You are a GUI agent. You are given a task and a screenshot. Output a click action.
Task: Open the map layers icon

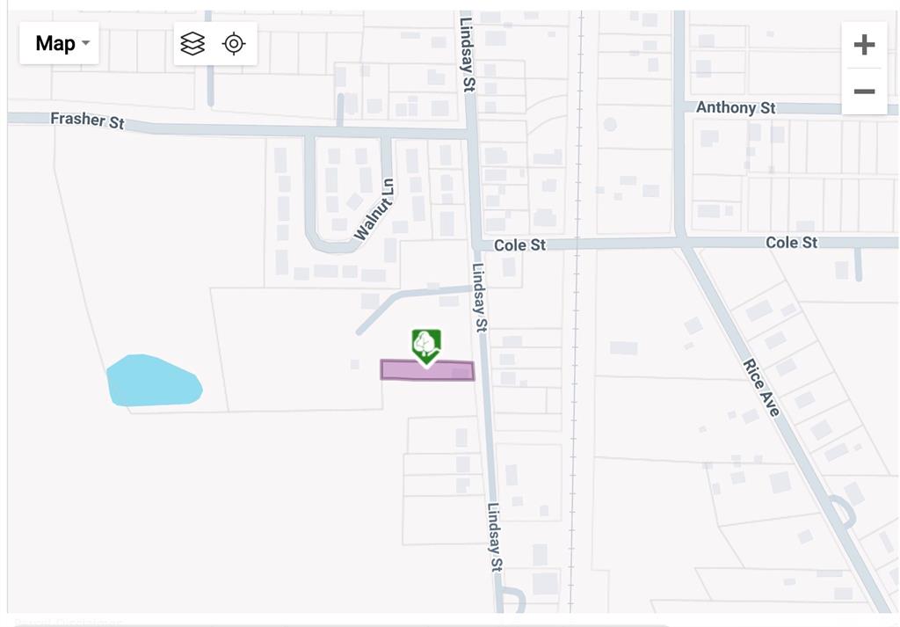point(192,44)
